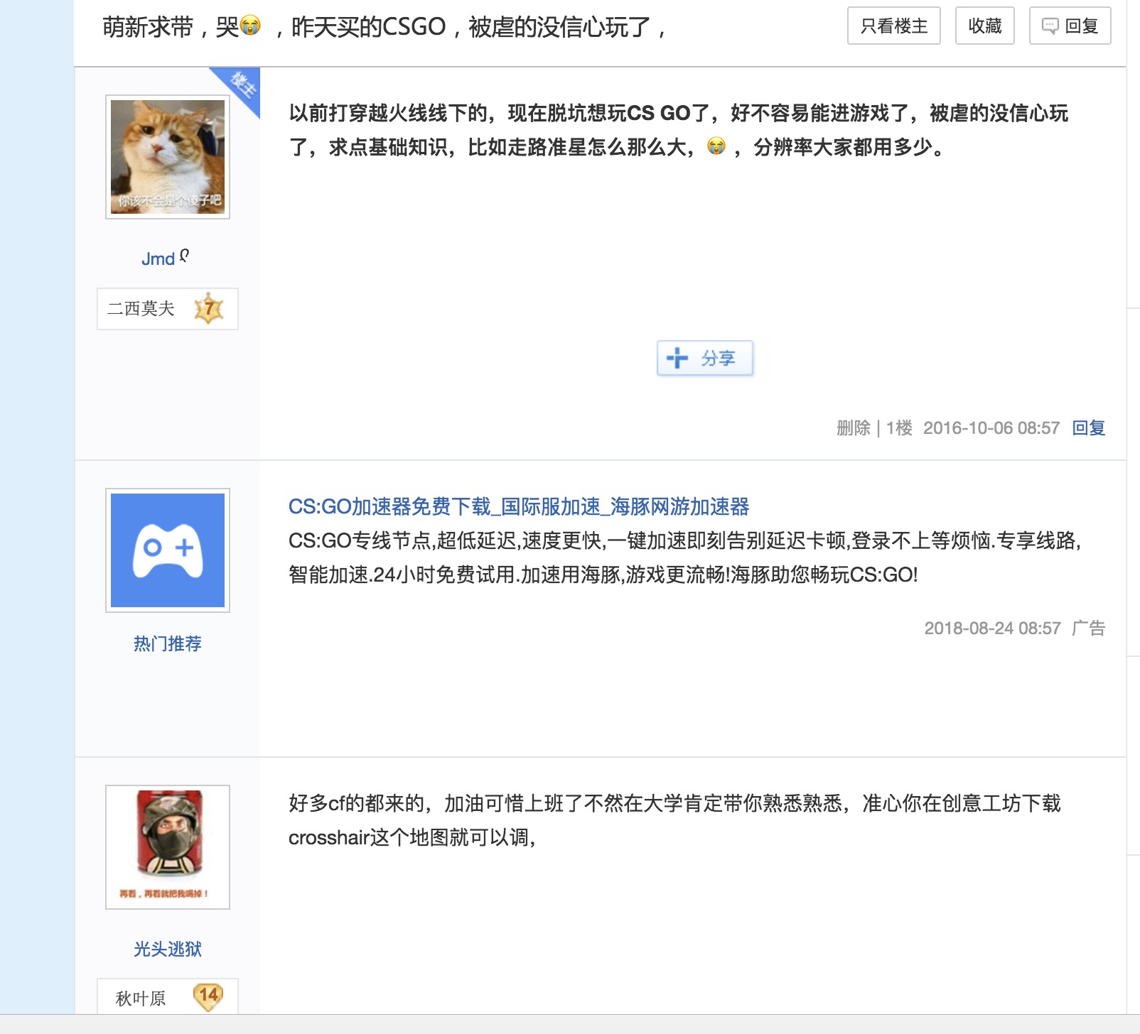1140x1034 pixels.
Task: Click the timestamp 2016-10-06 08:57
Action: [x=991, y=428]
